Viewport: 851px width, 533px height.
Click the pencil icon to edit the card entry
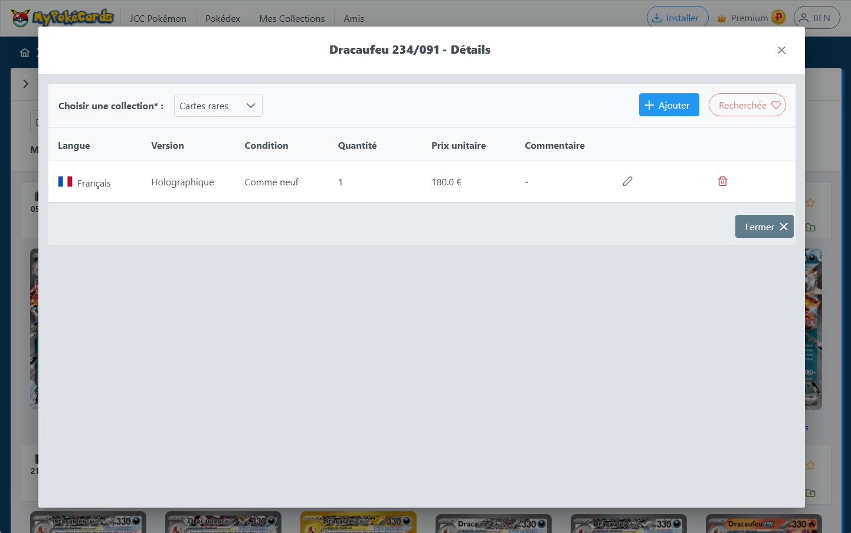[627, 181]
